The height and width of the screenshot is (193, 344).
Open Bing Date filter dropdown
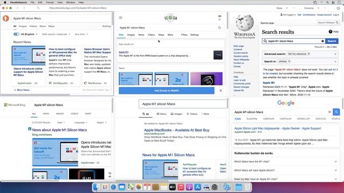click(61, 123)
